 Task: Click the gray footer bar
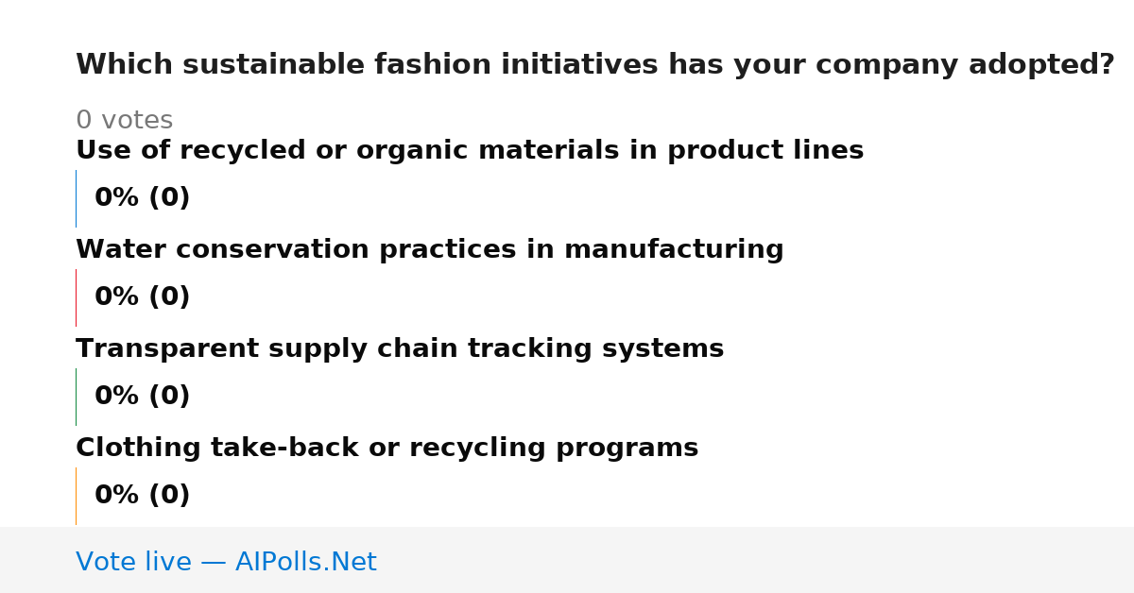coord(567,560)
